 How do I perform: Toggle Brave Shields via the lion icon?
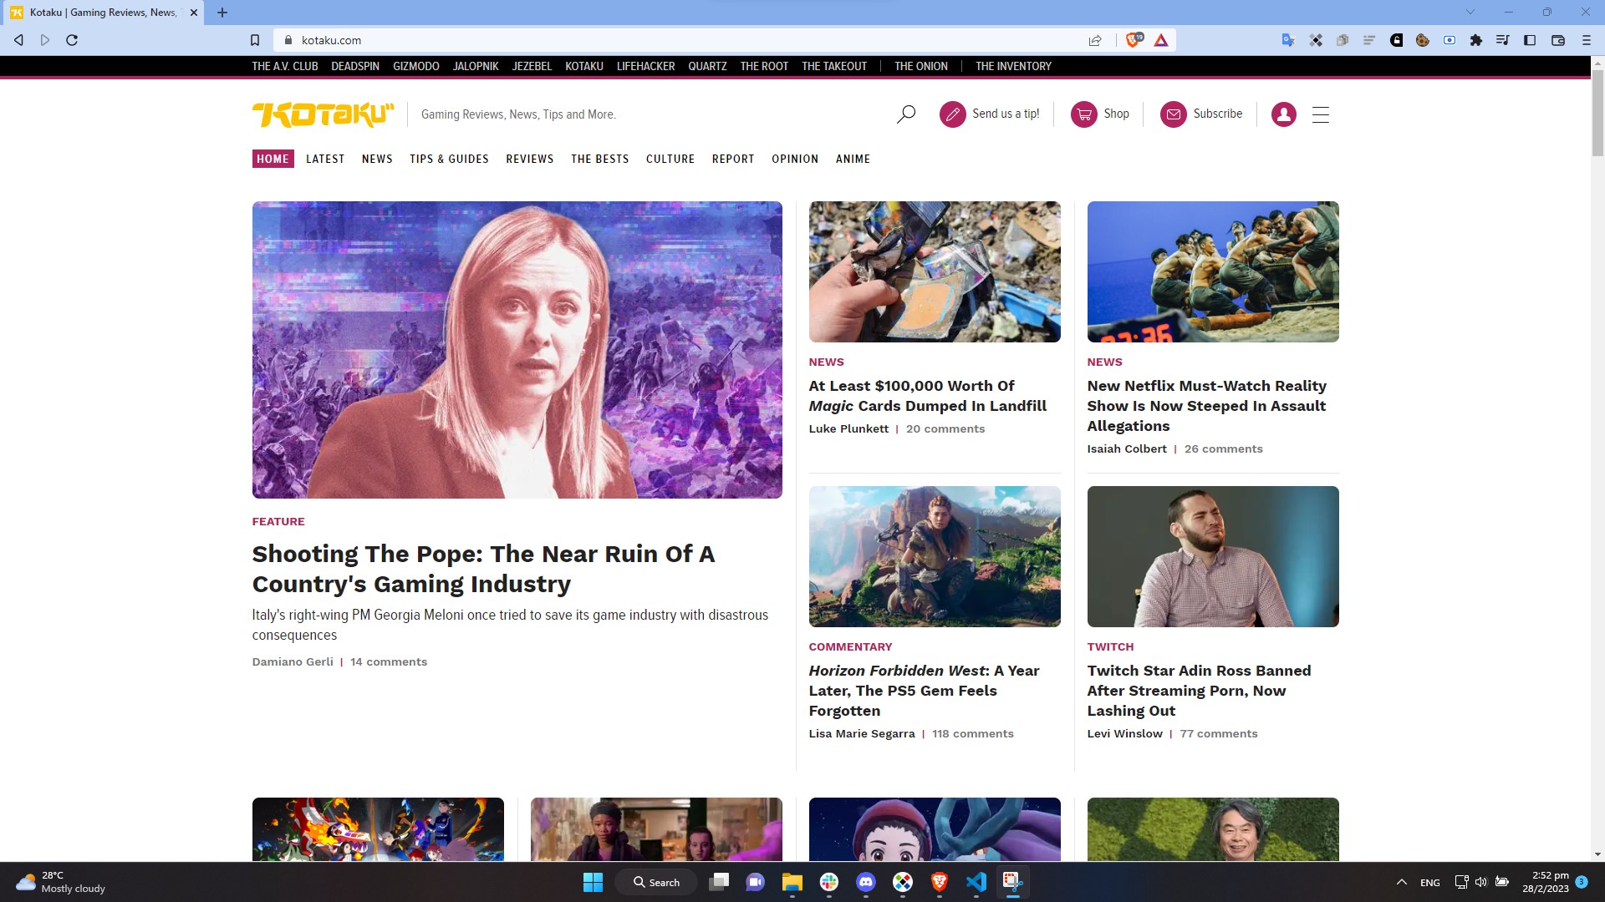coord(1134,39)
